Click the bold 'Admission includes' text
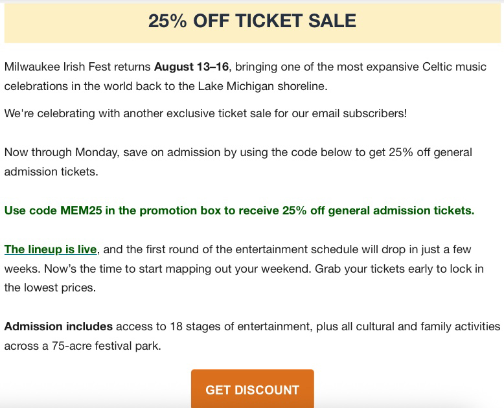Image resolution: width=504 pixels, height=408 pixels. 58,326
